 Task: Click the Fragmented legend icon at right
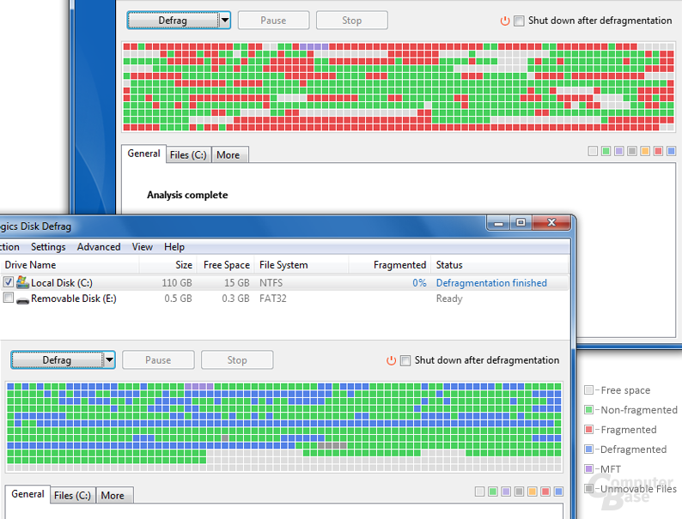[x=588, y=430]
